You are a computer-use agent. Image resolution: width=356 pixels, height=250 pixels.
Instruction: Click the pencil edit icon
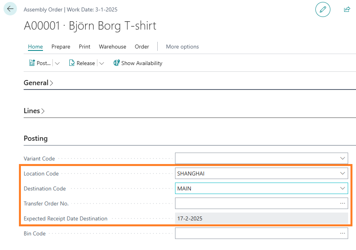[x=322, y=9]
